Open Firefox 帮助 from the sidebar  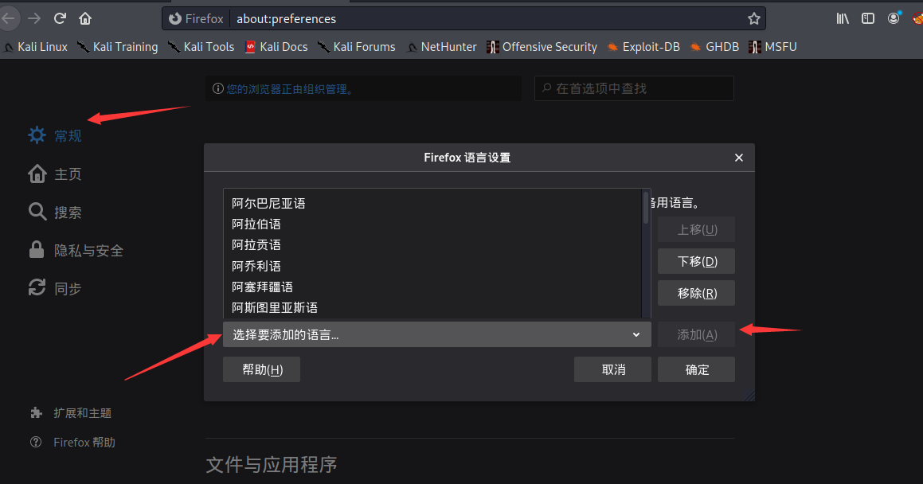84,443
